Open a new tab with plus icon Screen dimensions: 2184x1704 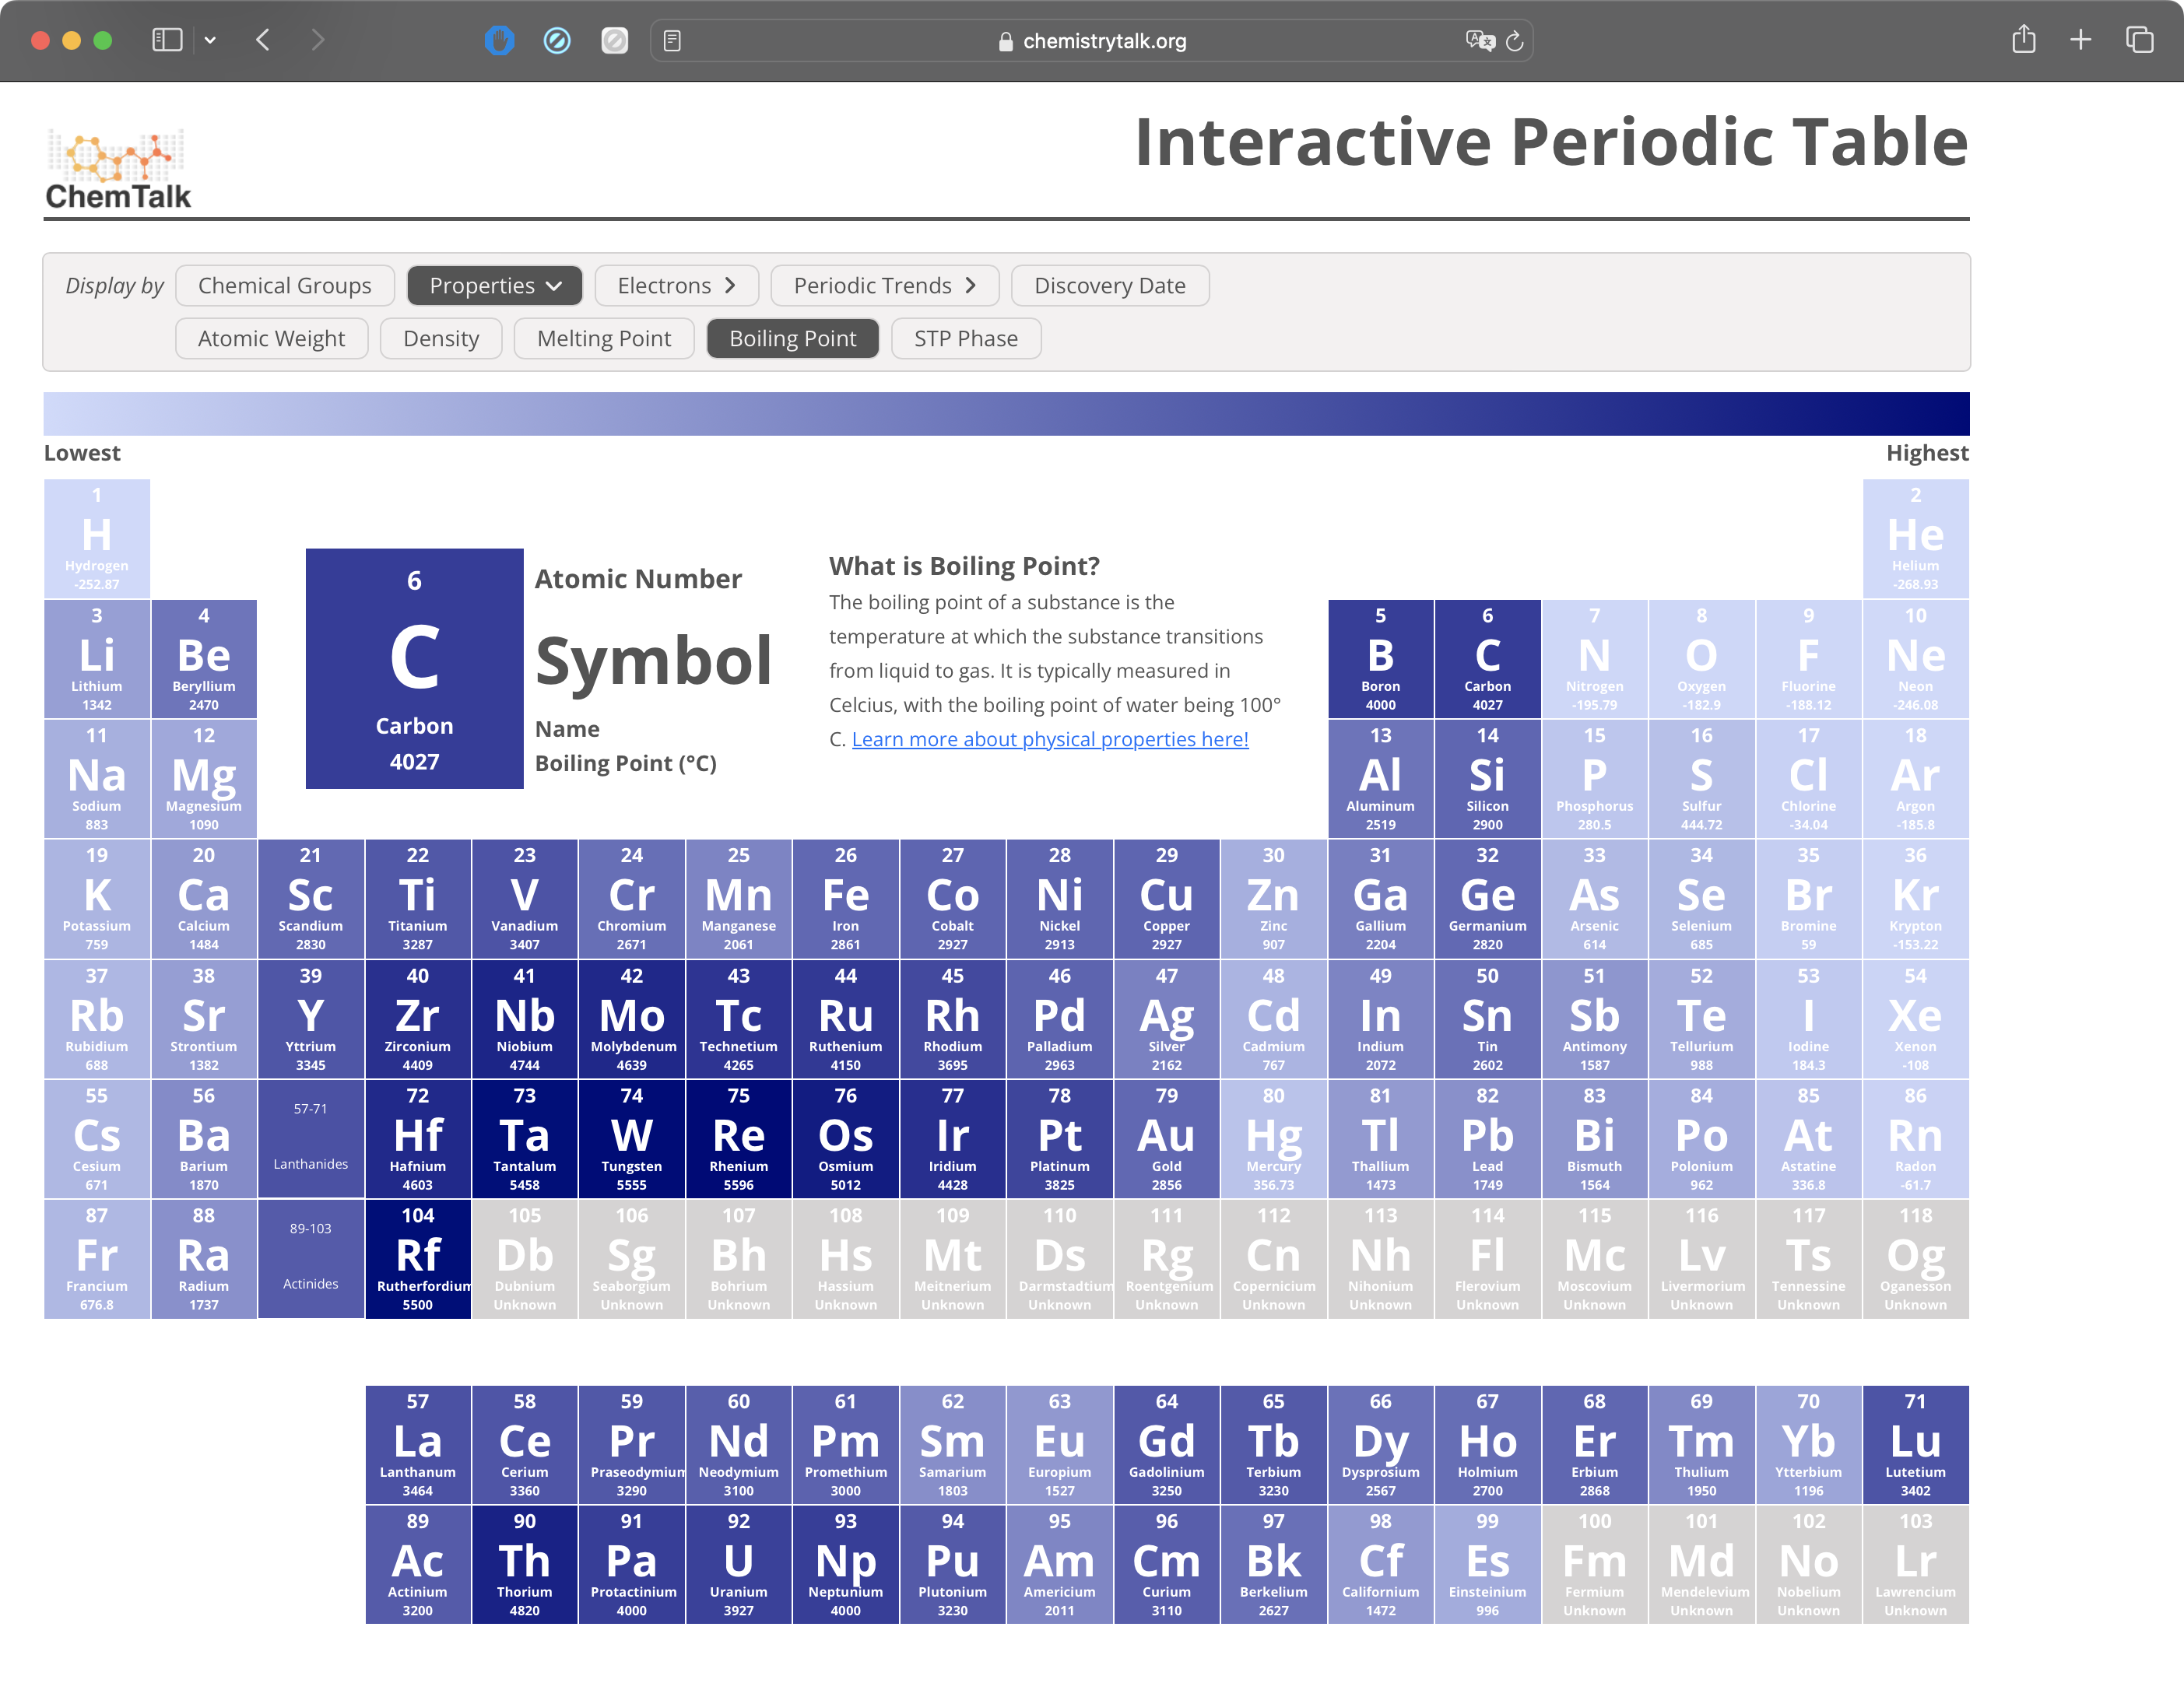2081,40
